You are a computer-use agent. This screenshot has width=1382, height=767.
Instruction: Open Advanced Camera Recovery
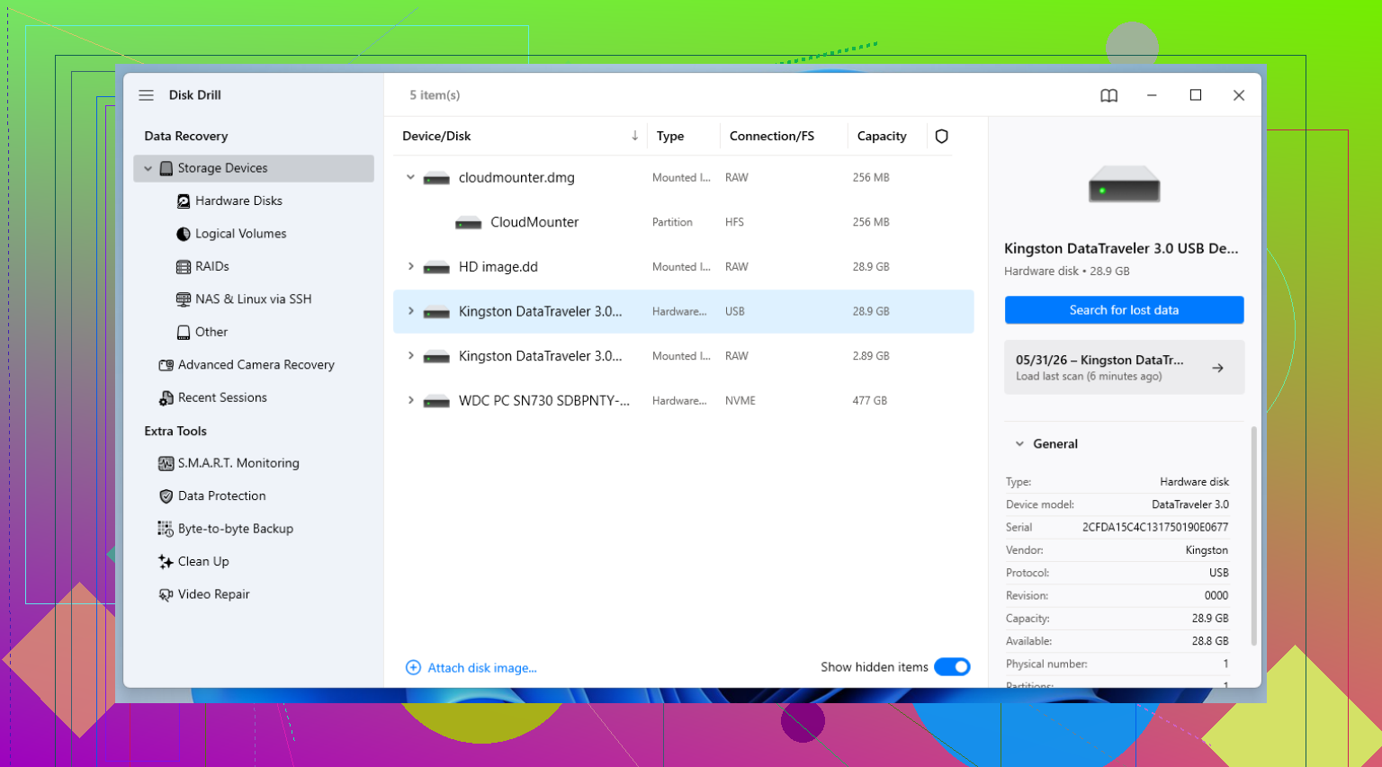pyautogui.click(x=256, y=365)
